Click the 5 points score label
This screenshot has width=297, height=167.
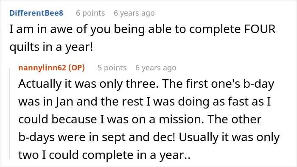point(112,68)
